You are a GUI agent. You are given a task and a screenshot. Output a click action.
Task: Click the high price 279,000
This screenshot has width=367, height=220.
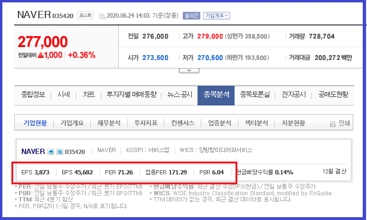coord(210,36)
